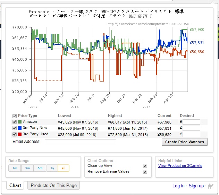This screenshot has height=195, width=219.
Task: Open the View Product on 3Camels link
Action: click(180, 166)
